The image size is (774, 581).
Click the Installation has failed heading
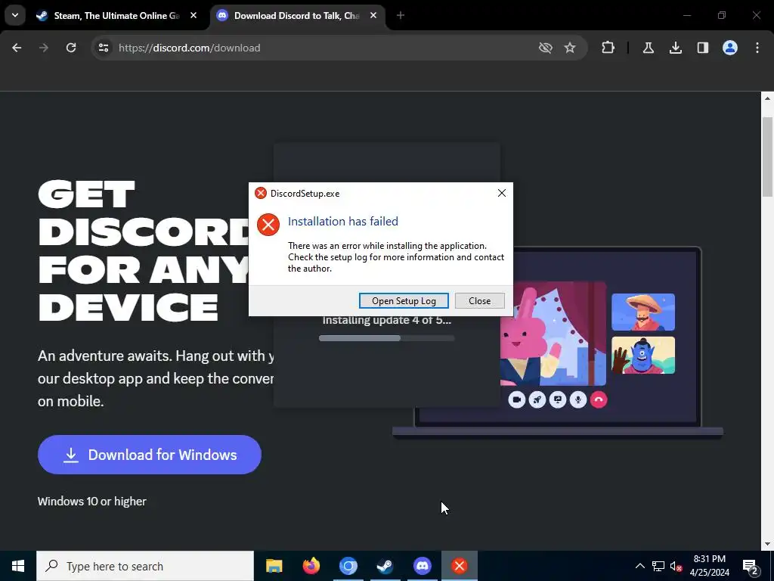pos(343,222)
